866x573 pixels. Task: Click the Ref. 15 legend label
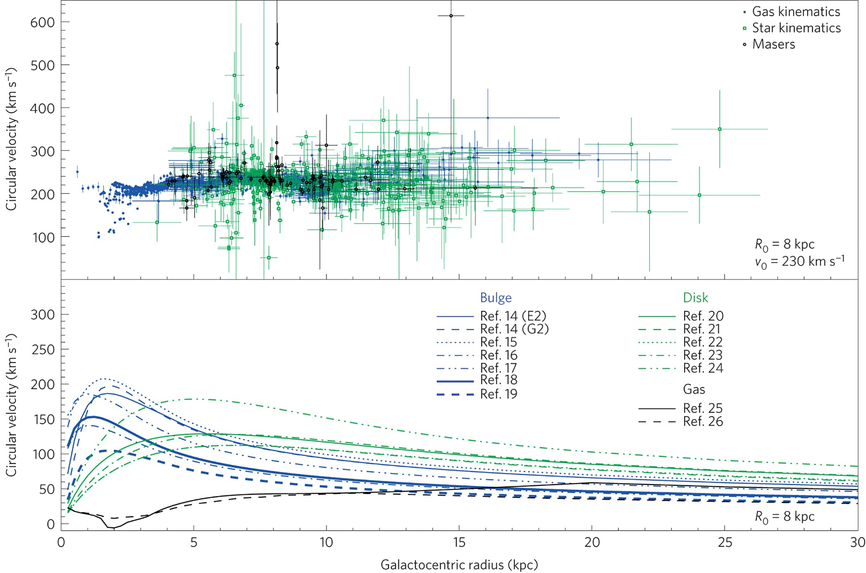pos(498,342)
